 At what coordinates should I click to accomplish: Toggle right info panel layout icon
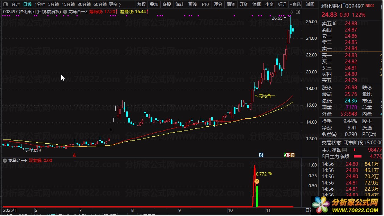(x=298, y=12)
